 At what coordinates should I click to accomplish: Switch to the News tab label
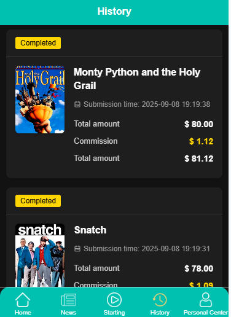tap(68, 313)
